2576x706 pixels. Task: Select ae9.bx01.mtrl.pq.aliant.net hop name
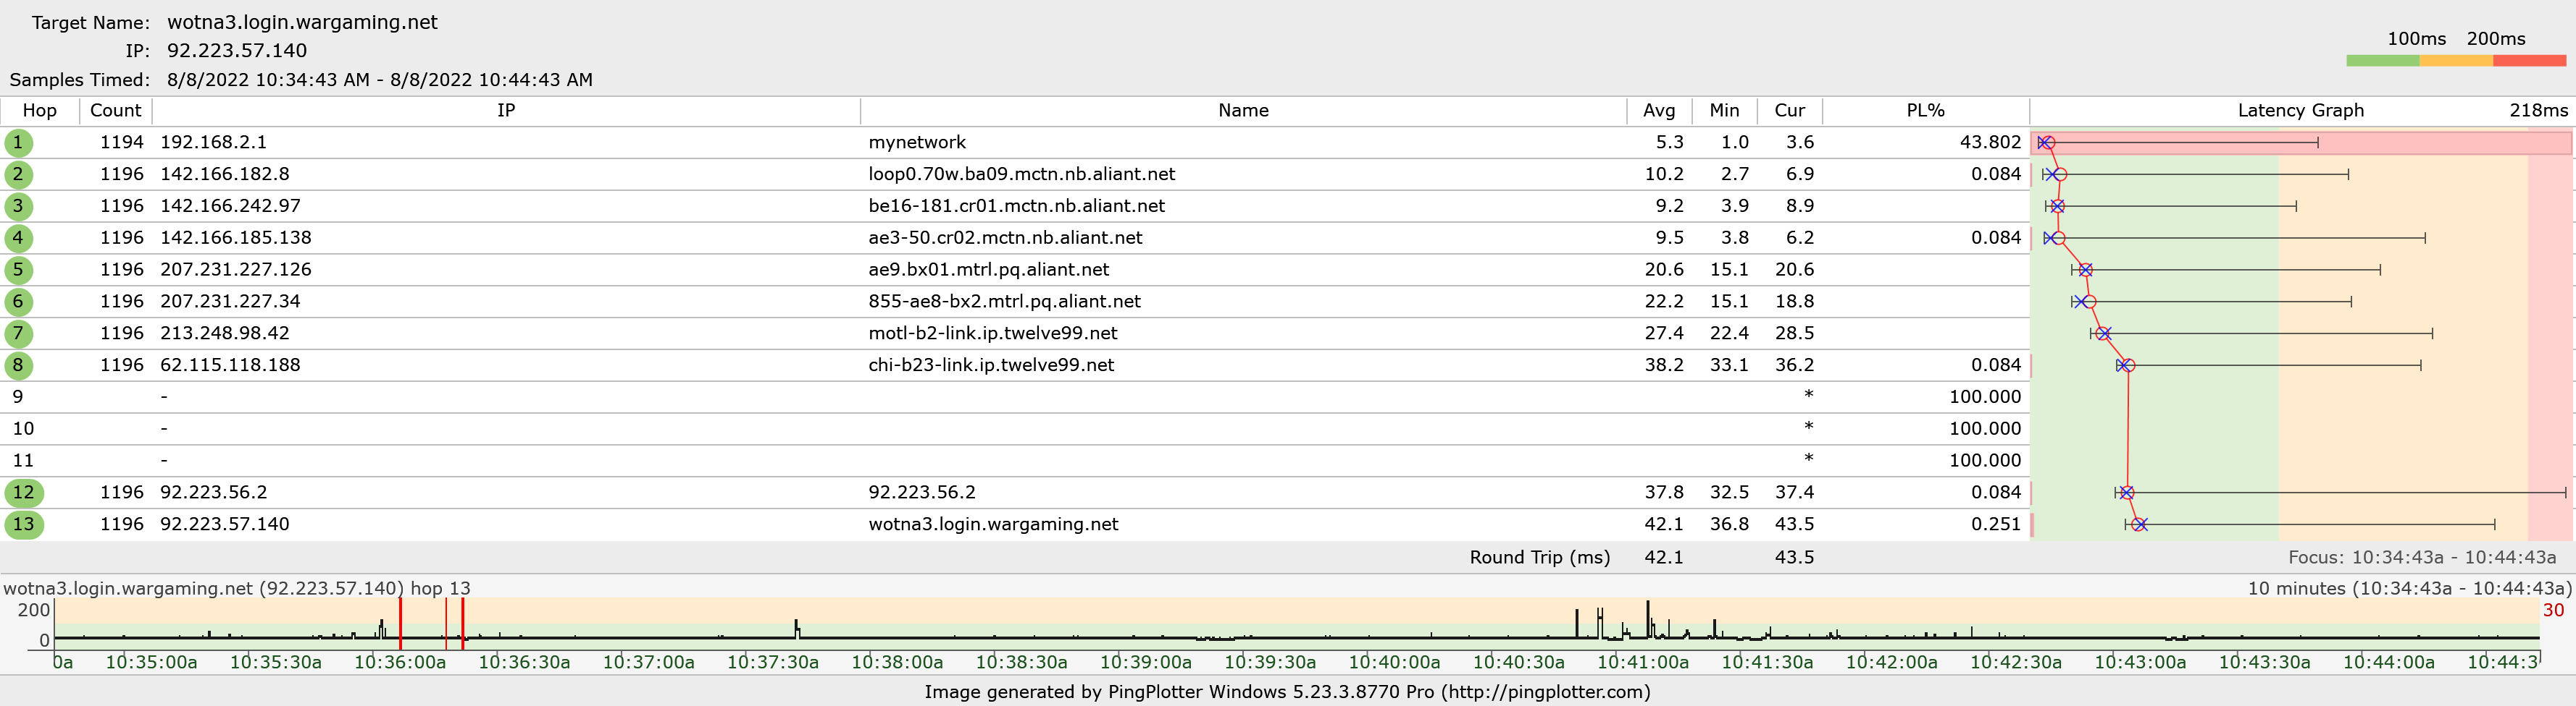point(988,271)
